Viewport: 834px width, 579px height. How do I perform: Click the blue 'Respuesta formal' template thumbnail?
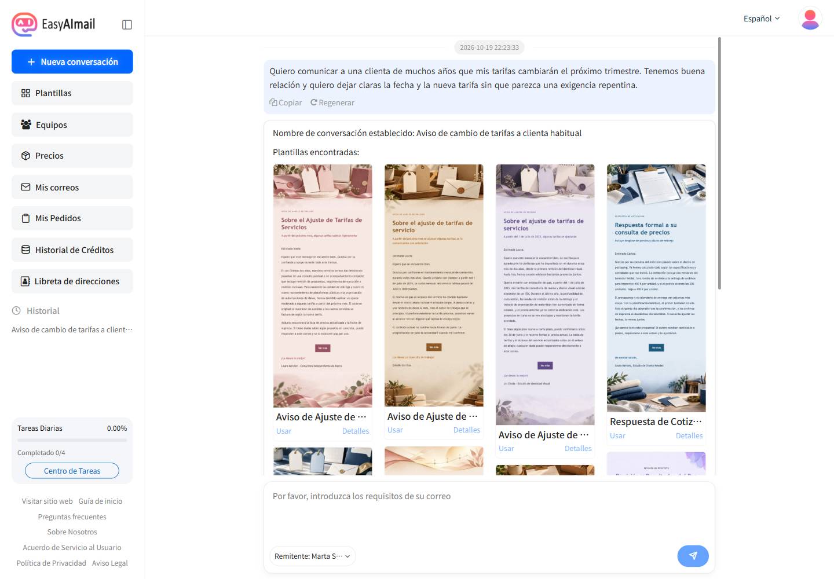pyautogui.click(x=656, y=288)
